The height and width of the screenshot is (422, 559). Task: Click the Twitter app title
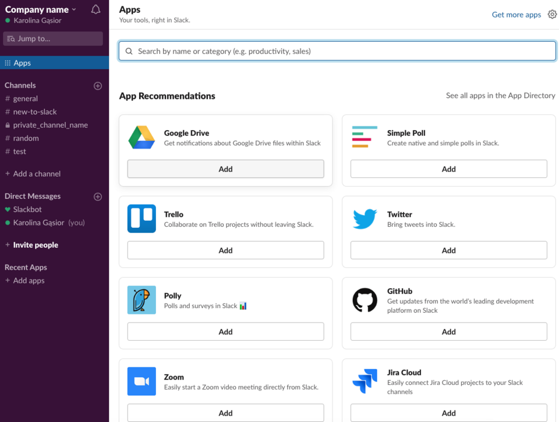tap(399, 214)
